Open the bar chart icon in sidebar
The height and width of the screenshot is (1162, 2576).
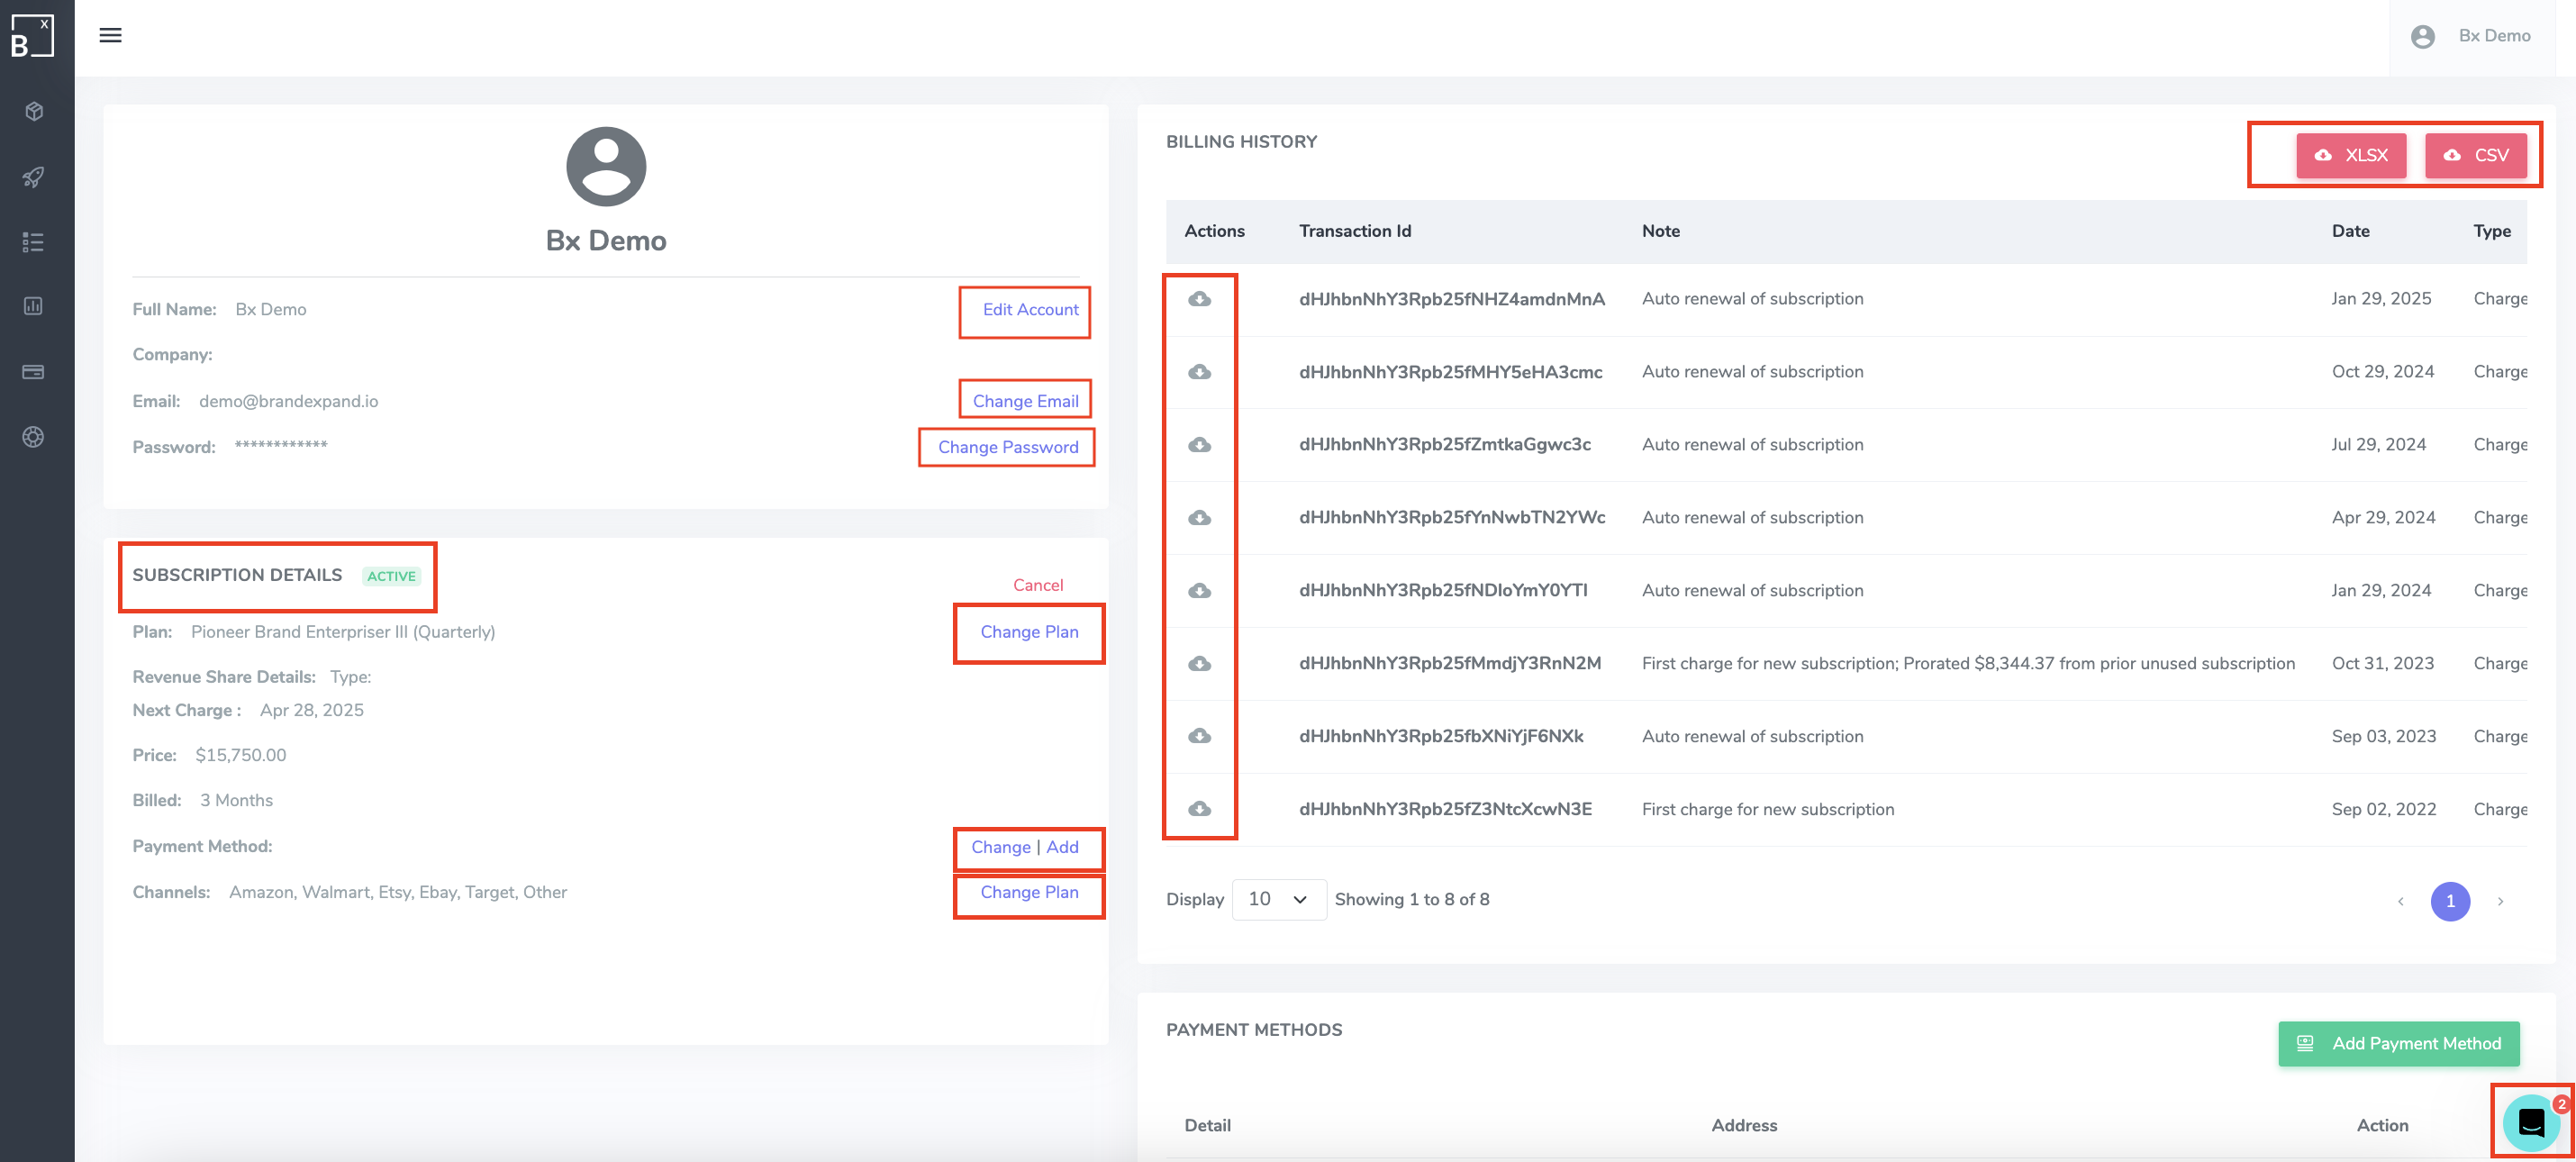[x=34, y=306]
